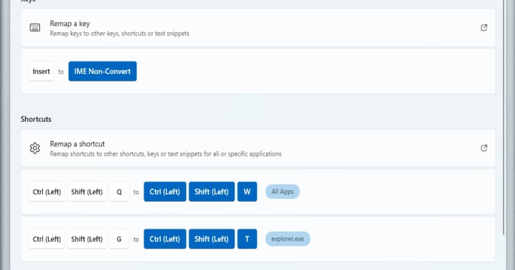Click the G key in second shortcut
This screenshot has width=515, height=270.
(x=119, y=239)
